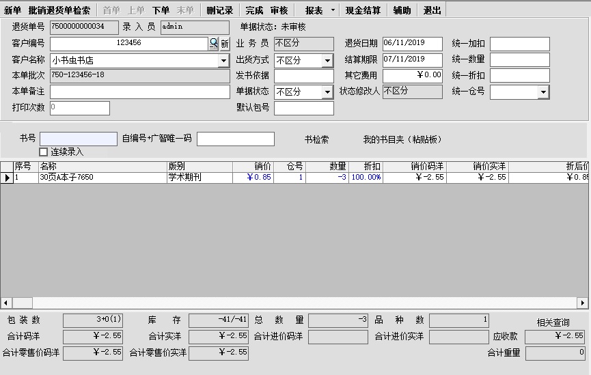Click the 统一折扣 input field
The image size is (591, 375).
tap(520, 76)
